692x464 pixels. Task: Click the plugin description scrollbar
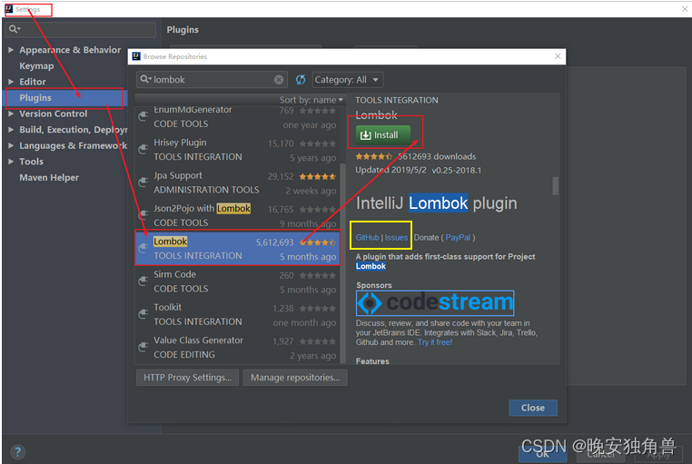(555, 185)
